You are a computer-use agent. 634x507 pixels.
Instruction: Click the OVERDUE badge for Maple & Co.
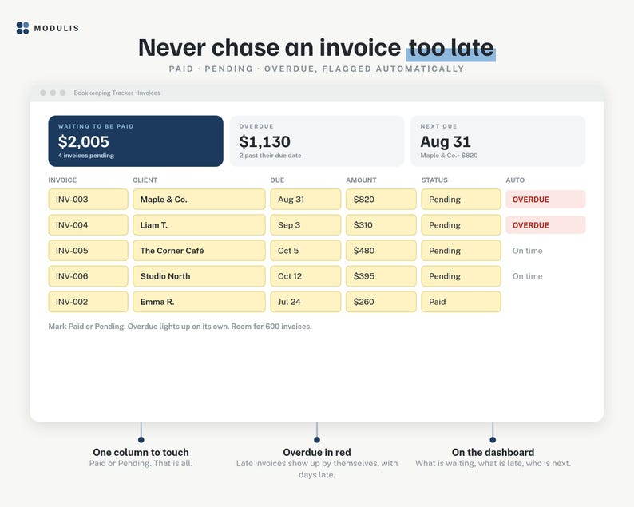click(x=545, y=200)
